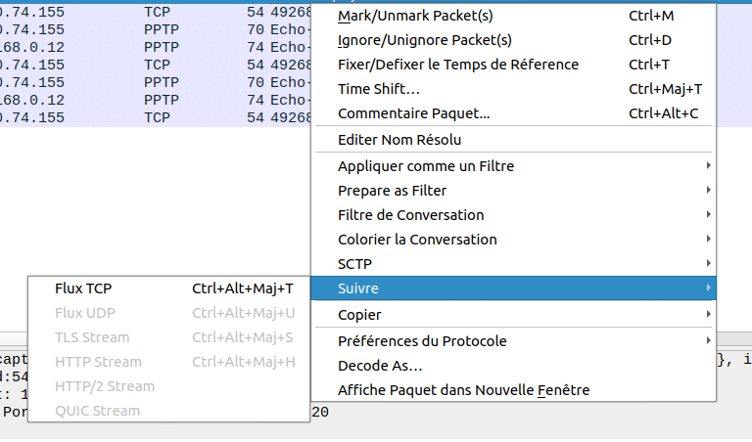Open Préférences du Protocole submenu
This screenshot has height=442, width=752.
click(x=422, y=341)
